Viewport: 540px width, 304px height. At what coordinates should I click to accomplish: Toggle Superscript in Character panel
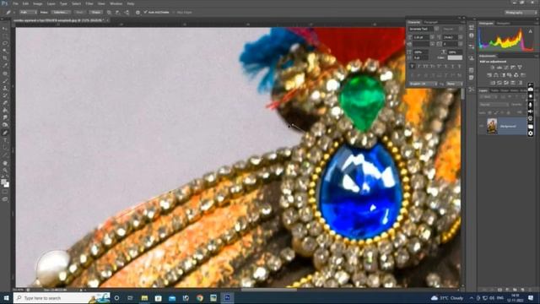439,66
